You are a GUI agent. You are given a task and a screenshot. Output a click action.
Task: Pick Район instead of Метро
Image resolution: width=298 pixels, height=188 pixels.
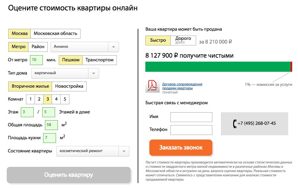pos(38,47)
